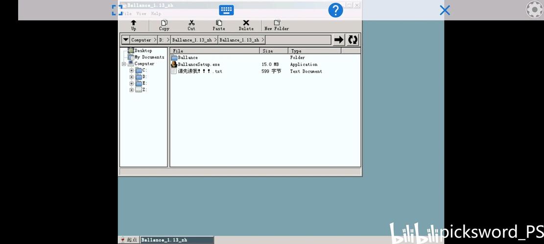Create a New Folder from toolbar
This screenshot has height=244, width=544.
click(277, 25)
